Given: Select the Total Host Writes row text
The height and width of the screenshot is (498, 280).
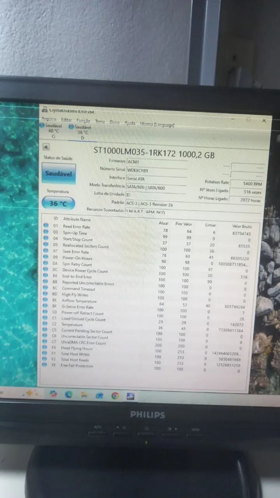Looking at the screenshot, I should click(75, 354).
